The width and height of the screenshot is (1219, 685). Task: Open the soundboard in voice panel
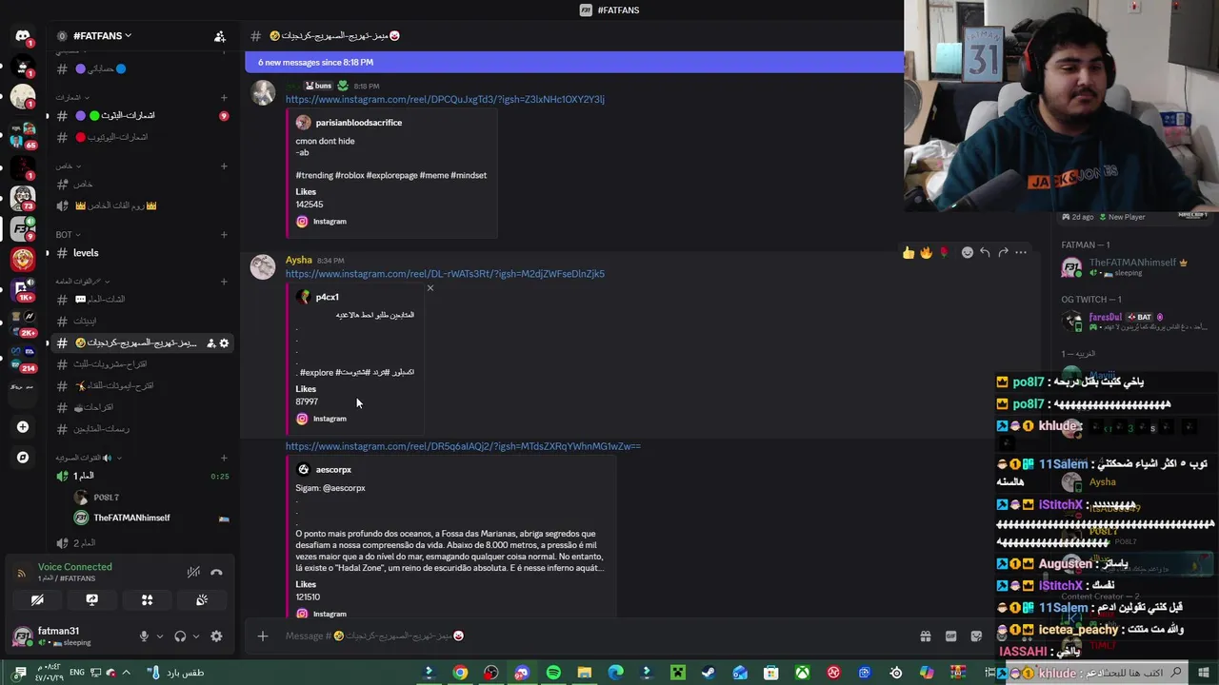click(202, 600)
